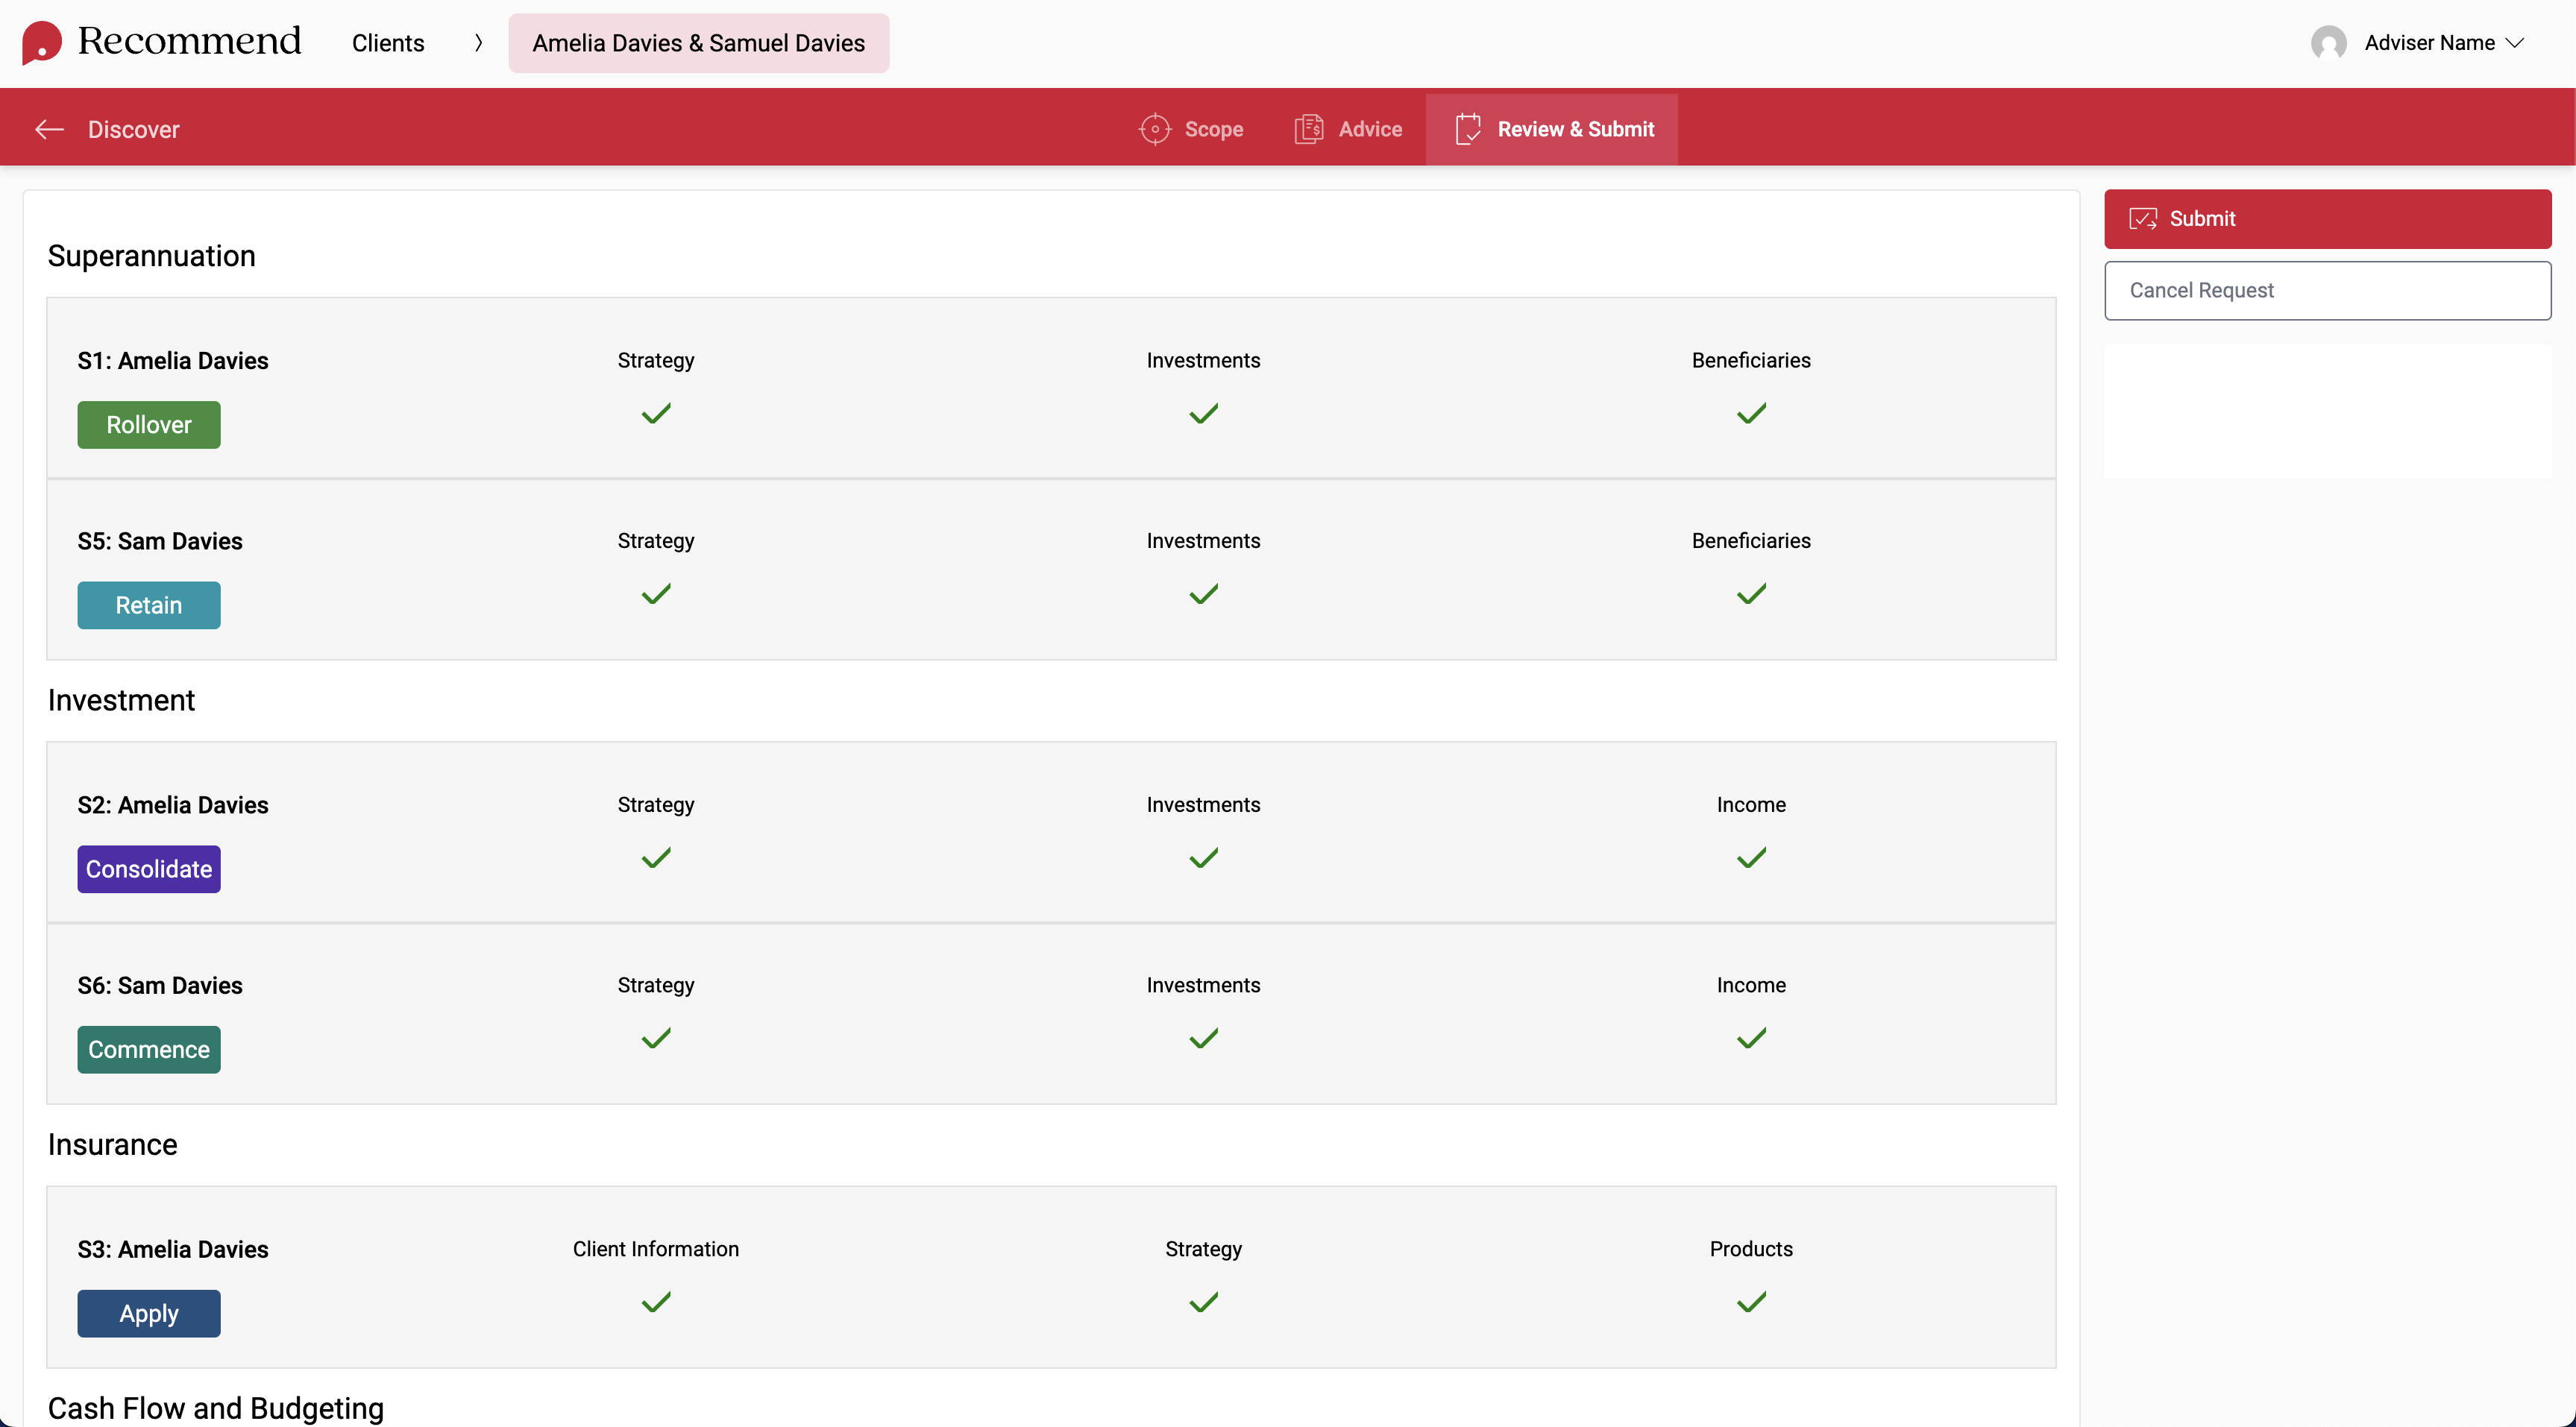The height and width of the screenshot is (1427, 2576).
Task: Switch to the Advice tab
Action: (x=1369, y=129)
